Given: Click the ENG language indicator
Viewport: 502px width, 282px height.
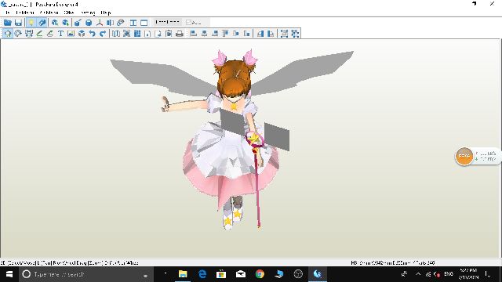Looking at the screenshot, I should click(x=449, y=274).
